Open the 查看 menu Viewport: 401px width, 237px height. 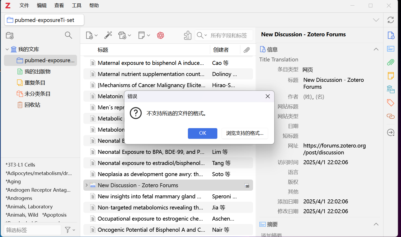(59, 6)
